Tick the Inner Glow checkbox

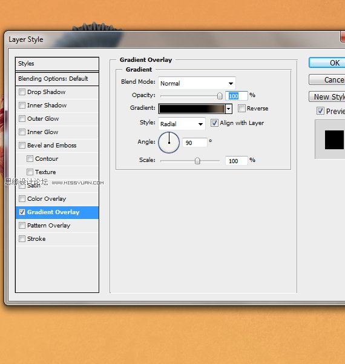pos(22,132)
